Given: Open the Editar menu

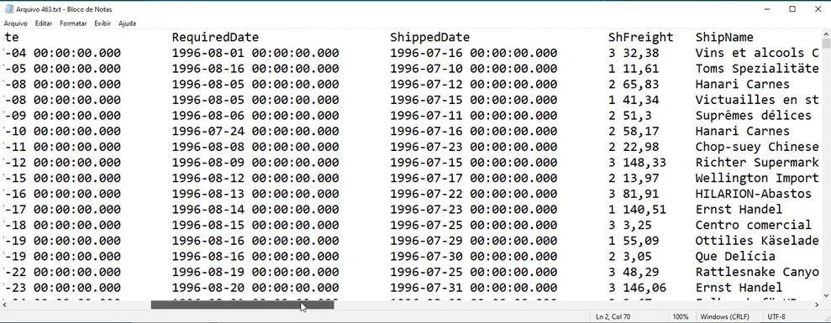Looking at the screenshot, I should point(44,23).
